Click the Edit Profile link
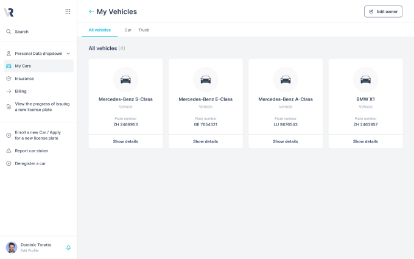The width and height of the screenshot is (414, 259). pos(29,250)
